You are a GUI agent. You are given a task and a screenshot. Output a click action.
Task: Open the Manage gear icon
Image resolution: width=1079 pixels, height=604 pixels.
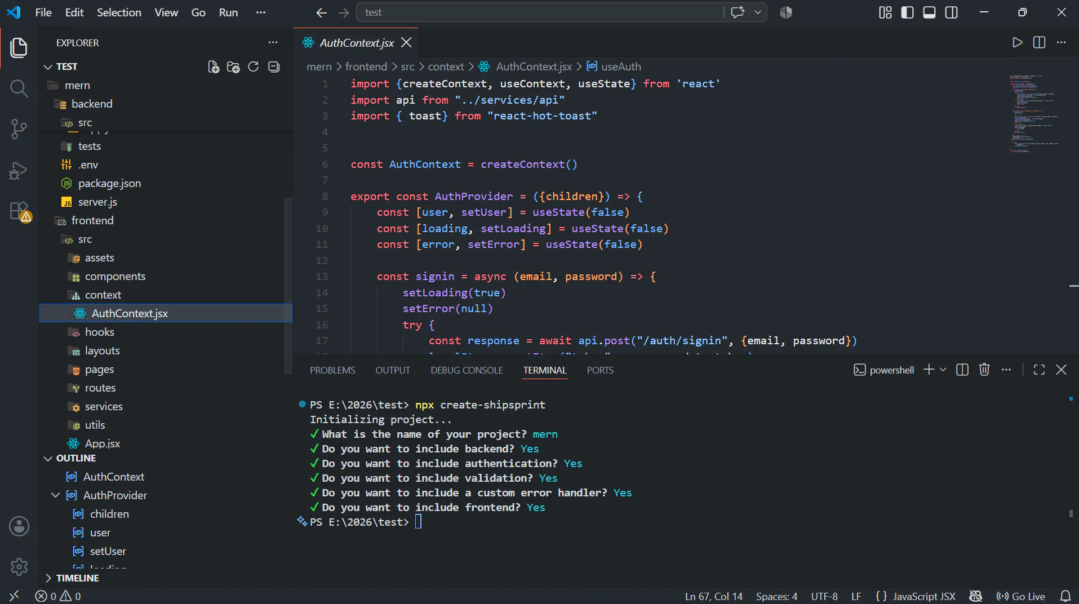[19, 567]
